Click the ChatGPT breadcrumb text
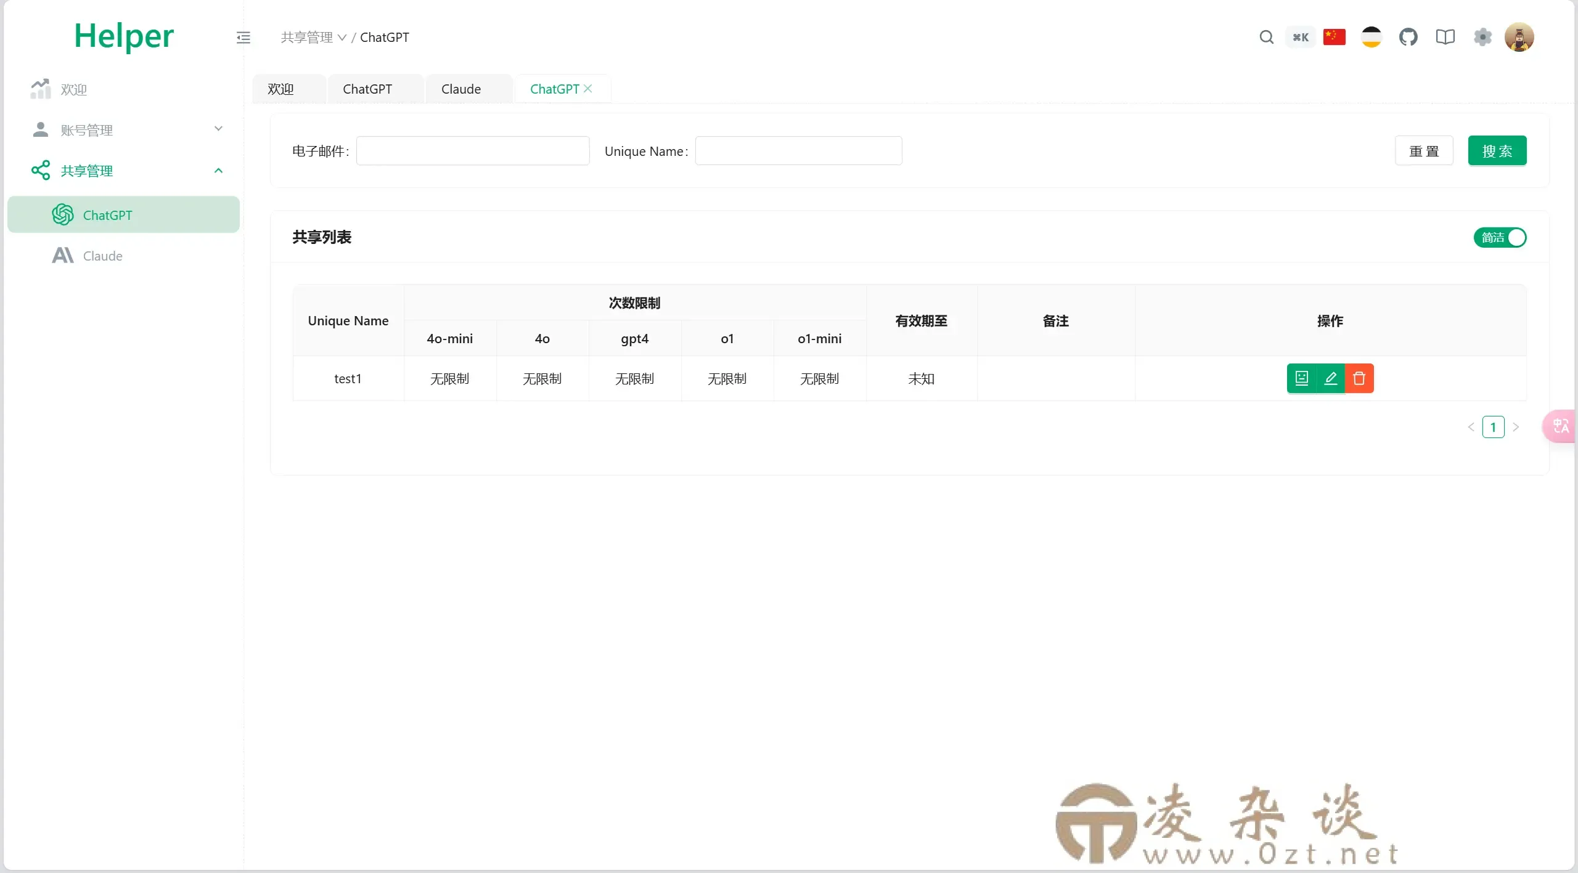Screen dimensions: 1578x873 tap(384, 38)
